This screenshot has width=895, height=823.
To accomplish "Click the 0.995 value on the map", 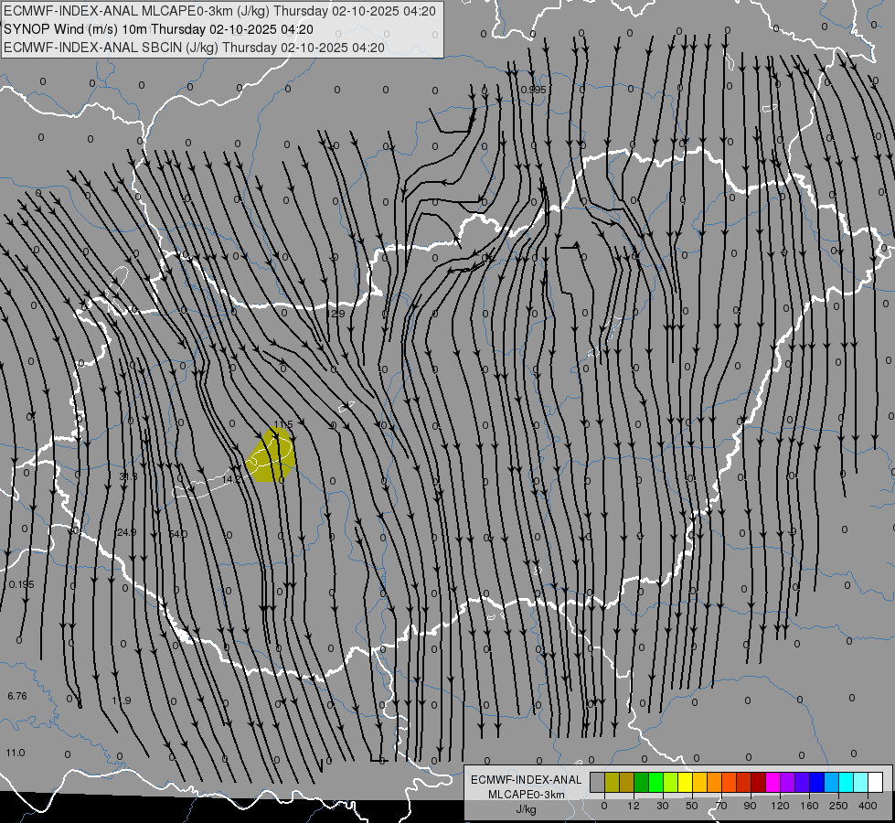I will 534,90.
